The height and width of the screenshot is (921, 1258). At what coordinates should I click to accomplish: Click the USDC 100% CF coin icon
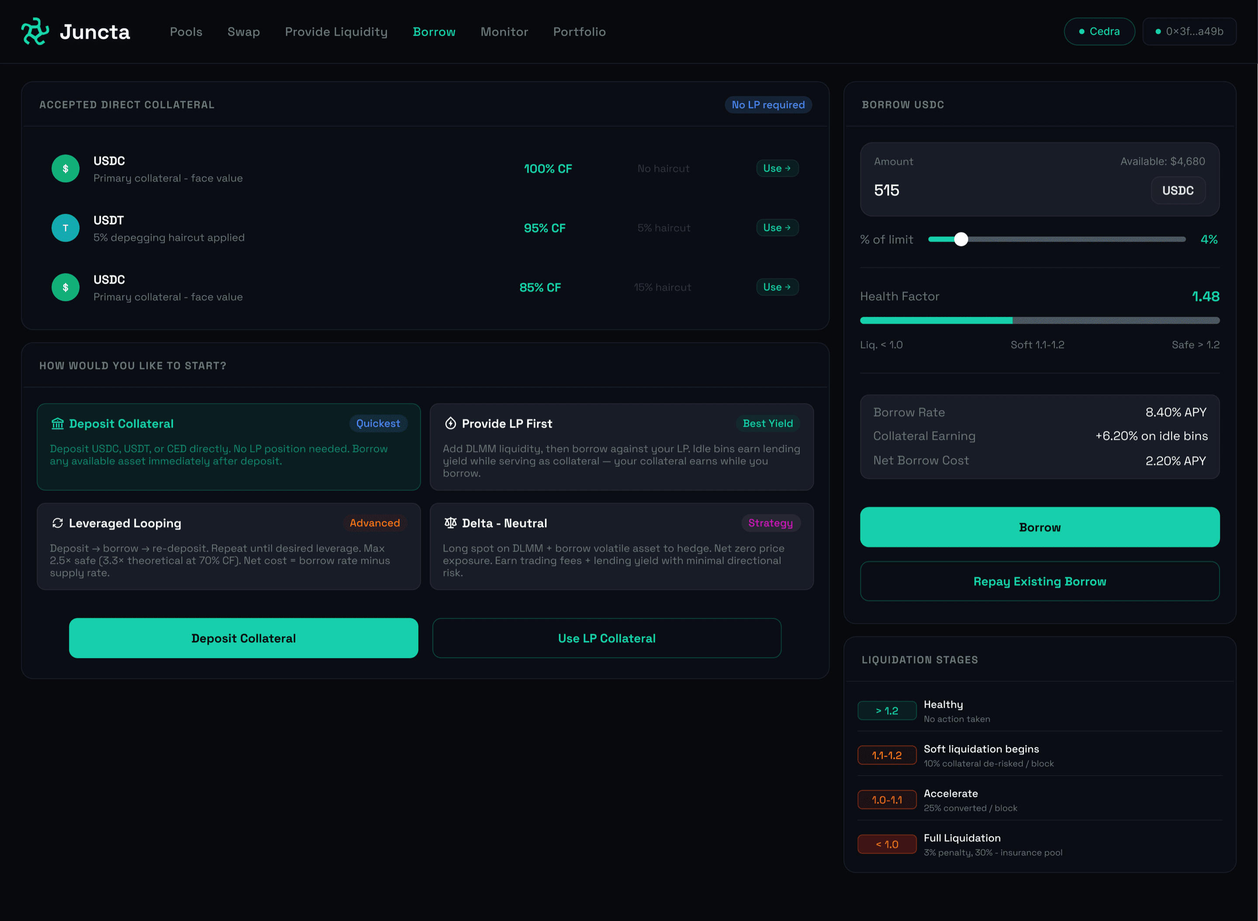pyautogui.click(x=65, y=169)
